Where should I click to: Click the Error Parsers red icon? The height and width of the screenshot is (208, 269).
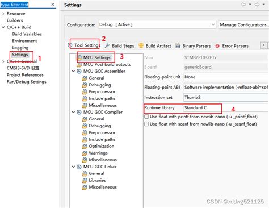pos(217,46)
